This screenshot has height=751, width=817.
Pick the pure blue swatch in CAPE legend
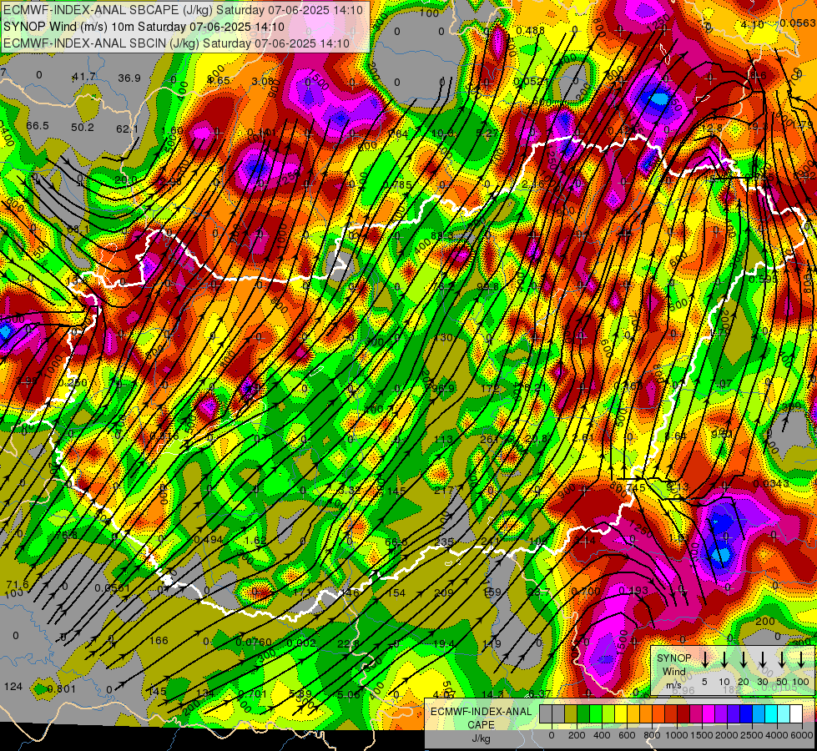747,714
